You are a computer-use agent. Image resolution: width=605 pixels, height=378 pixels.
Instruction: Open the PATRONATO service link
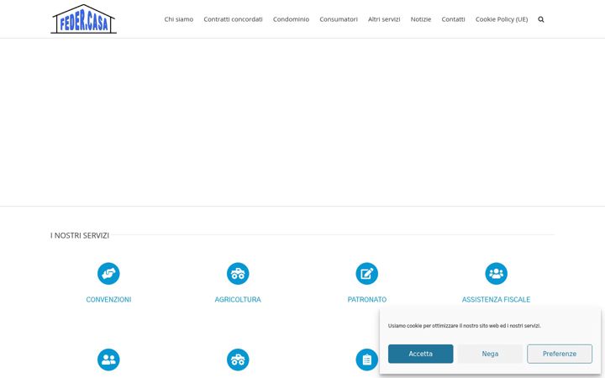(367, 299)
